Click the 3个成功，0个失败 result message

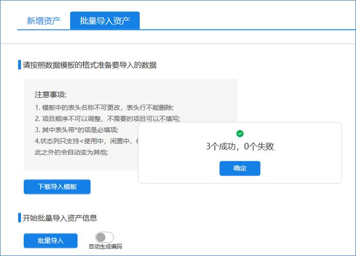[x=239, y=146]
